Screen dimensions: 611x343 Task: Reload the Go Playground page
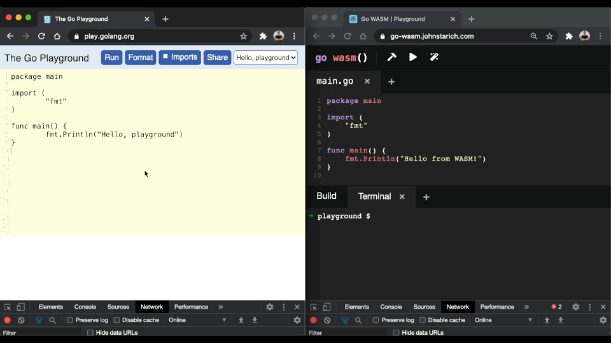41,36
